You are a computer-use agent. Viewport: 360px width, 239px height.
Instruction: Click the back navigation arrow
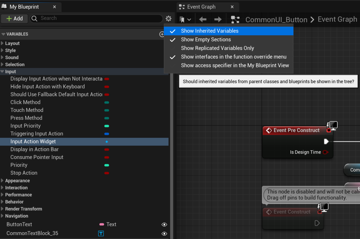203,19
